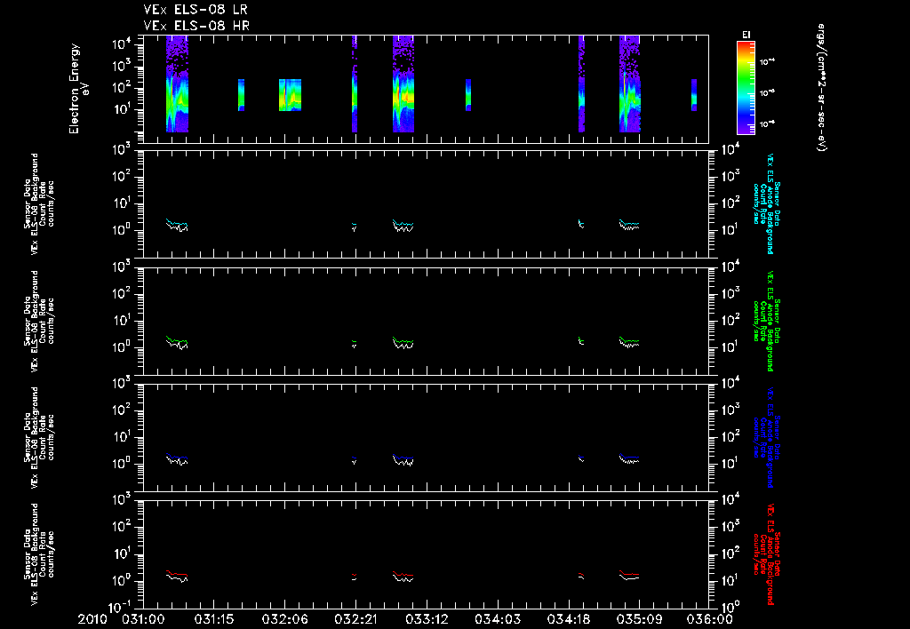Viewport: 910px width, 629px height.
Task: Click the '036:00' time axis label
Action: point(710,619)
